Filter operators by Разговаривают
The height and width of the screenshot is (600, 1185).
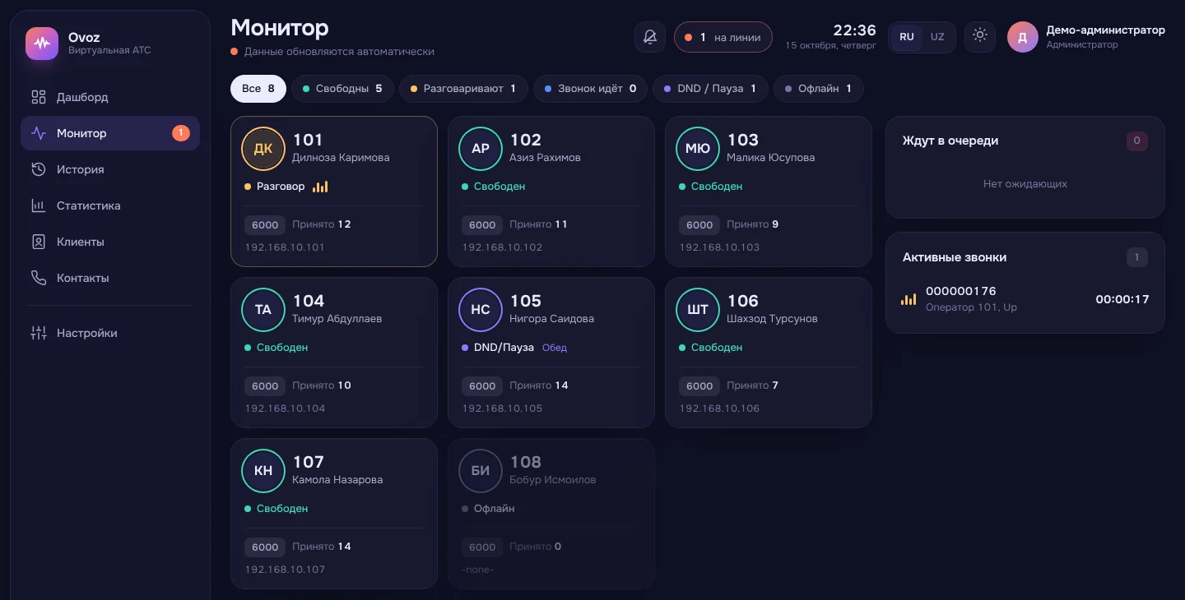point(463,89)
